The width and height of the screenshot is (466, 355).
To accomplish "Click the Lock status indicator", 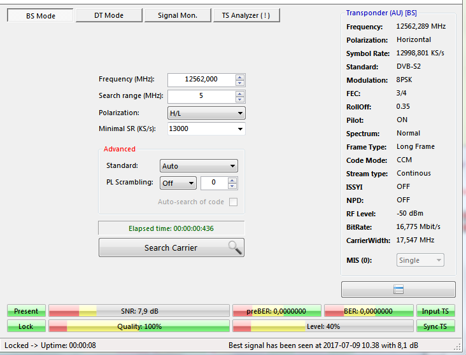I will [26, 326].
